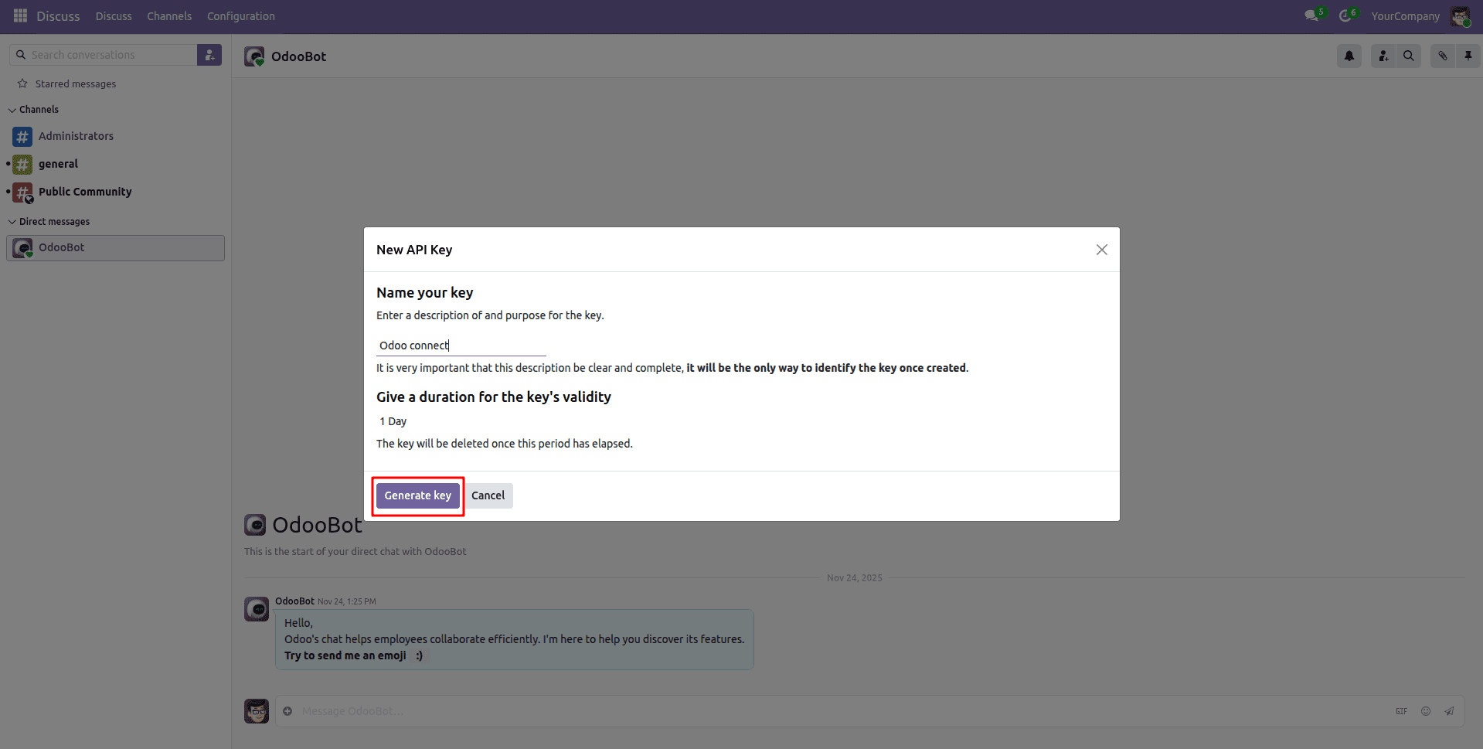The image size is (1483, 749).
Task: Edit the key description field showing Odoo connect
Action: coord(460,345)
